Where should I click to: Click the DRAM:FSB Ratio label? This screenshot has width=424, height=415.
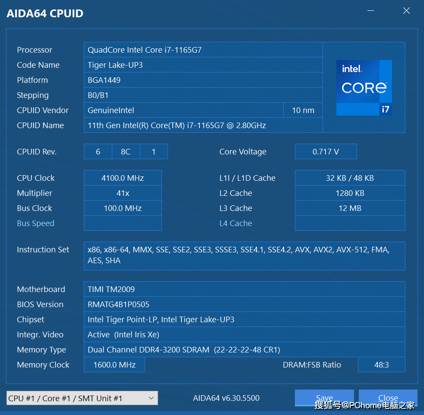click(x=312, y=365)
